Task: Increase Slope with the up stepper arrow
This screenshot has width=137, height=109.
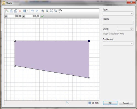Action: tap(131, 28)
